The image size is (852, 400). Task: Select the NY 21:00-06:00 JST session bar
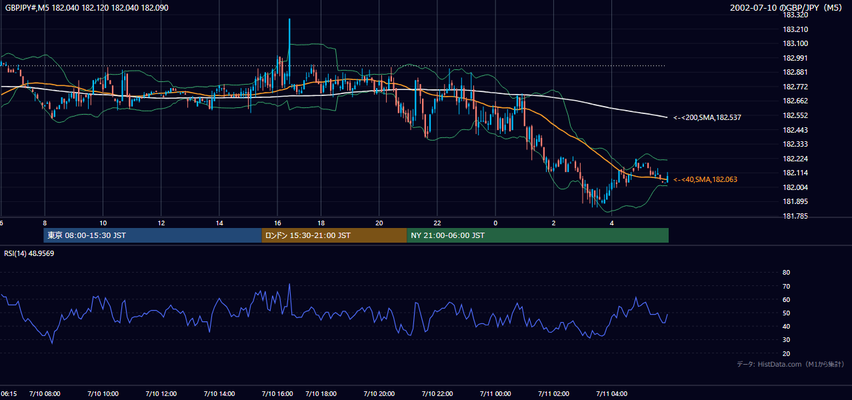(x=537, y=235)
